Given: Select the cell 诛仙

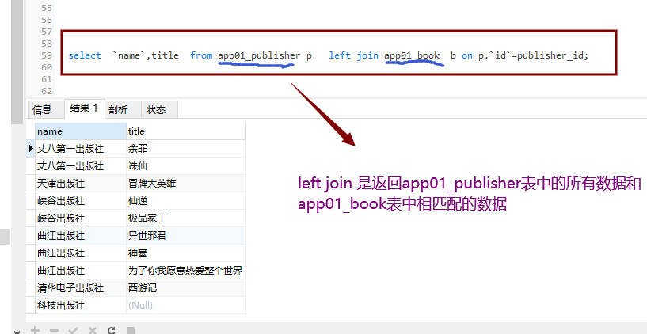Looking at the screenshot, I should (185, 165).
